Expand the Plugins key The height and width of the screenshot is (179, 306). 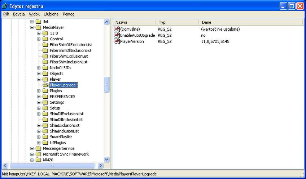pyautogui.click(x=39, y=91)
